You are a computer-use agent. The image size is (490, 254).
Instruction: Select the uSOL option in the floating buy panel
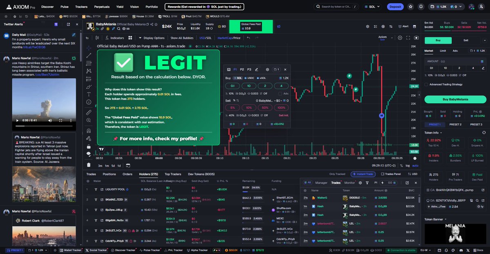click(x=261, y=78)
